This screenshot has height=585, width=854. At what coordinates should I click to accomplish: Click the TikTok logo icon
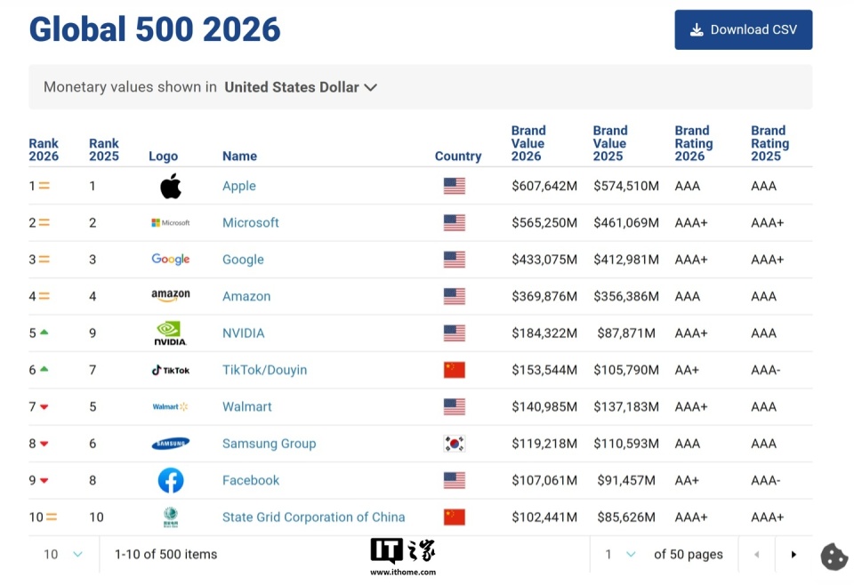point(171,370)
